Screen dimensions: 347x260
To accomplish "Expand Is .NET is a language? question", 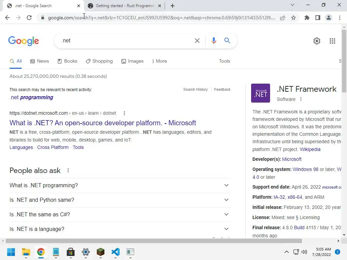I will pyautogui.click(x=120, y=229).
